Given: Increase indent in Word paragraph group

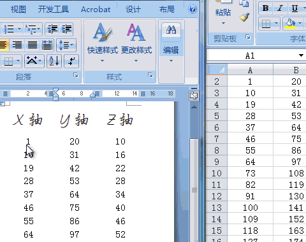Looking at the screenshot, I should point(66,29).
